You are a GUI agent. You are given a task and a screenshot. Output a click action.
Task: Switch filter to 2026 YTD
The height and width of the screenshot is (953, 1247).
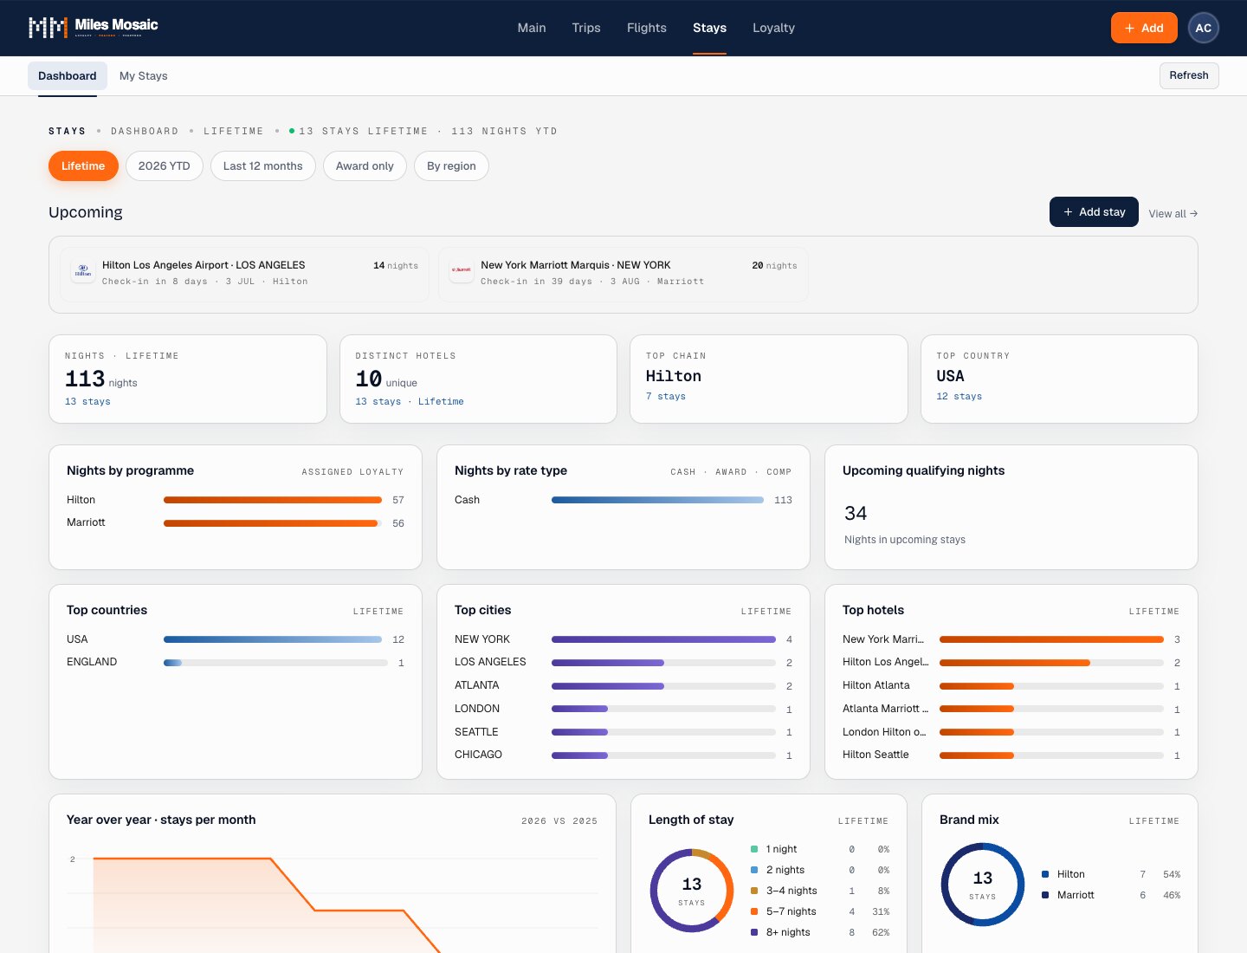coord(165,166)
